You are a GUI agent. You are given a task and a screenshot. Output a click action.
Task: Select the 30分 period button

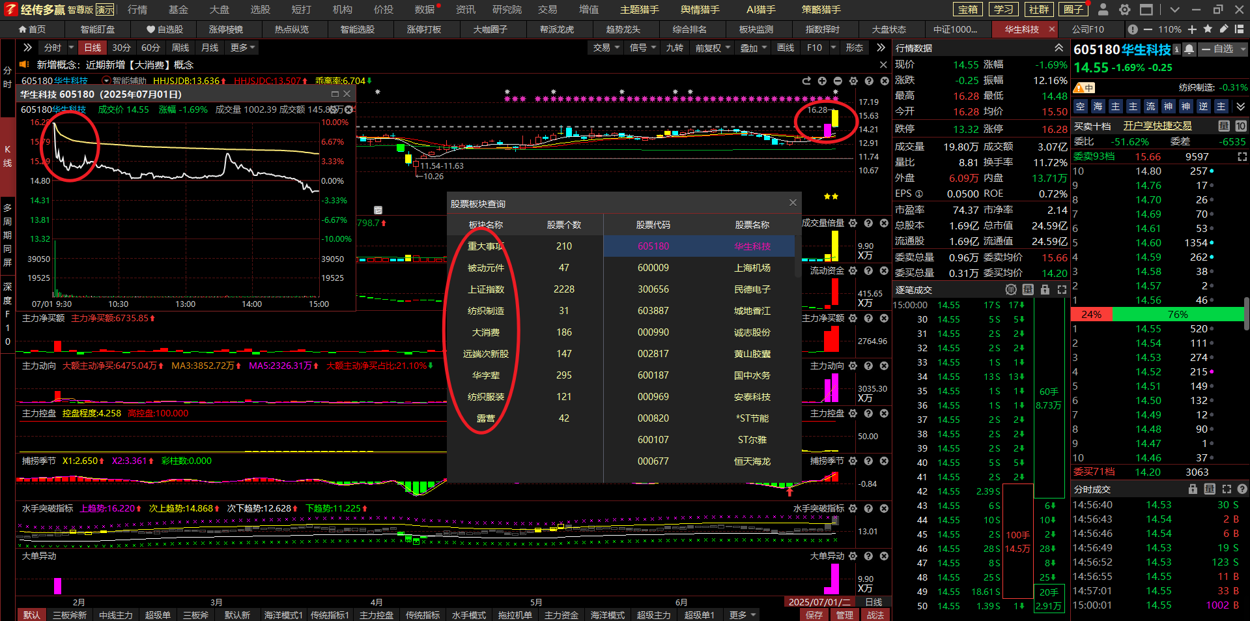click(121, 48)
